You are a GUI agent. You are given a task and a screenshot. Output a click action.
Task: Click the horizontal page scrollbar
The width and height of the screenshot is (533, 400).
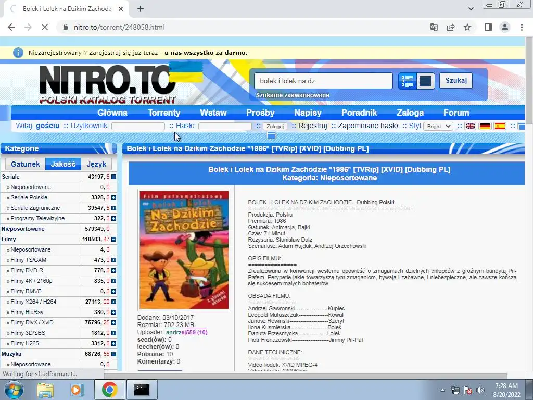click(x=305, y=376)
